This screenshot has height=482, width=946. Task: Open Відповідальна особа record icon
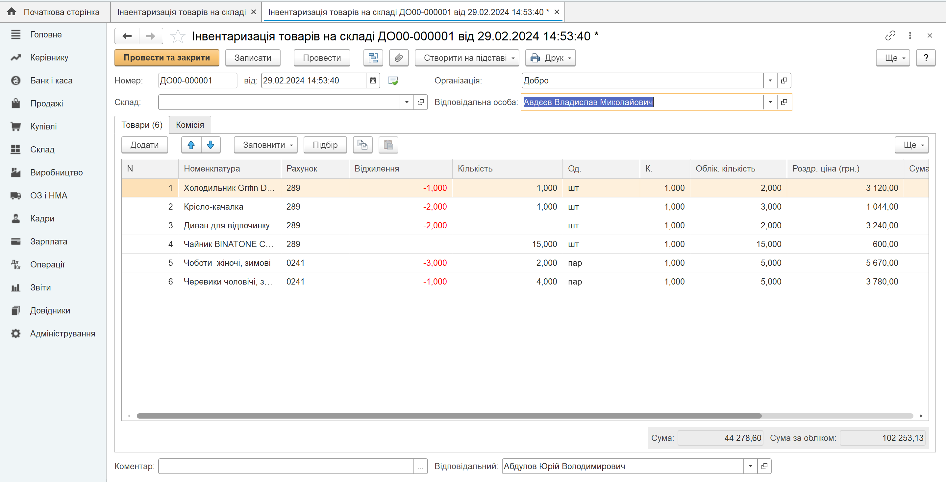point(784,102)
